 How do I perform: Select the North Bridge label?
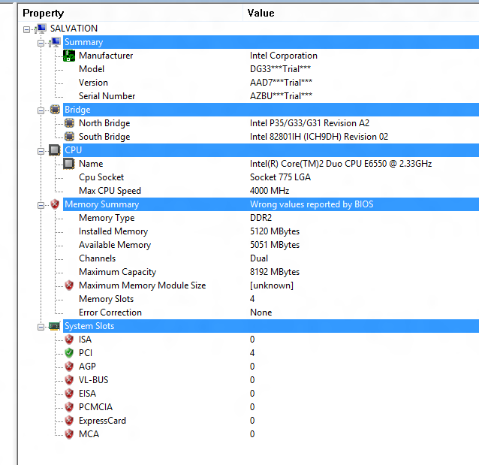(104, 123)
